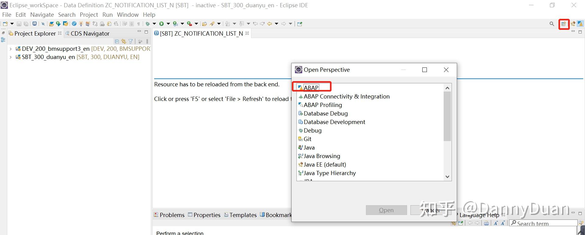Viewport: 585px width, 235px height.
Task: Open the Search menu
Action: (x=67, y=15)
